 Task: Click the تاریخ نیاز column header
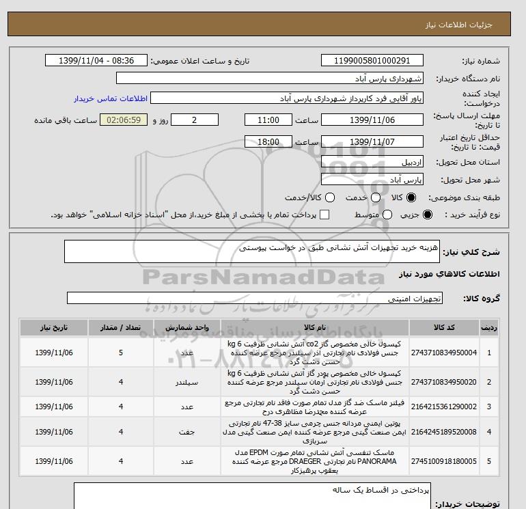pyautogui.click(x=54, y=327)
